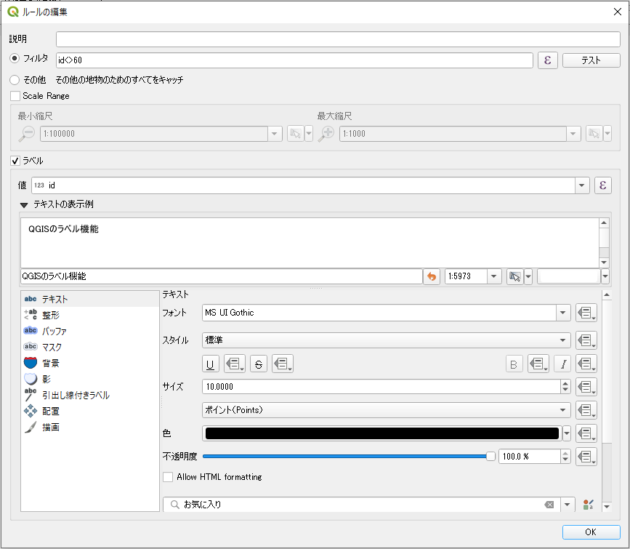Select the 配置 settings tab
The height and width of the screenshot is (549, 630).
pyautogui.click(x=90, y=411)
